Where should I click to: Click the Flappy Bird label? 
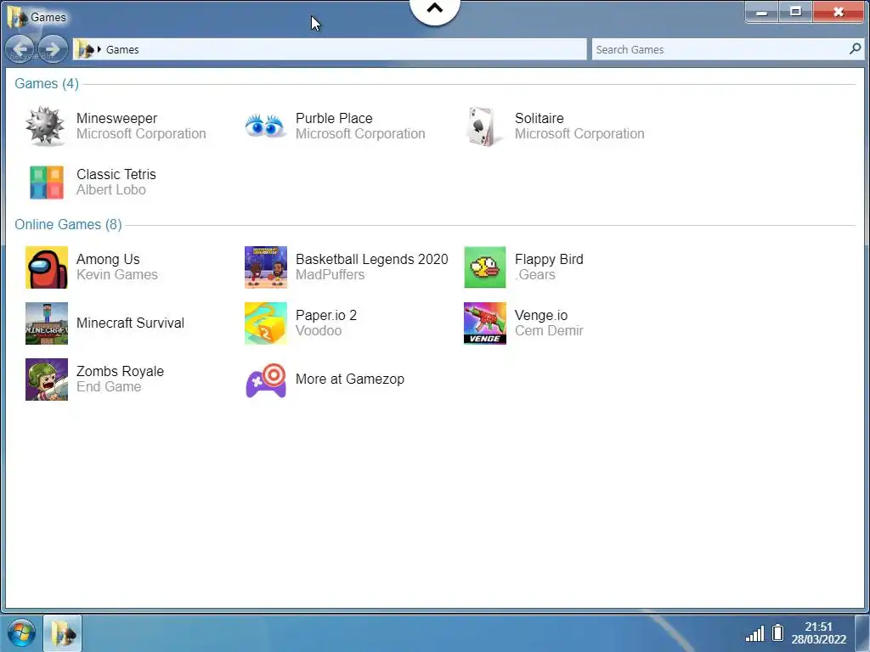(549, 260)
